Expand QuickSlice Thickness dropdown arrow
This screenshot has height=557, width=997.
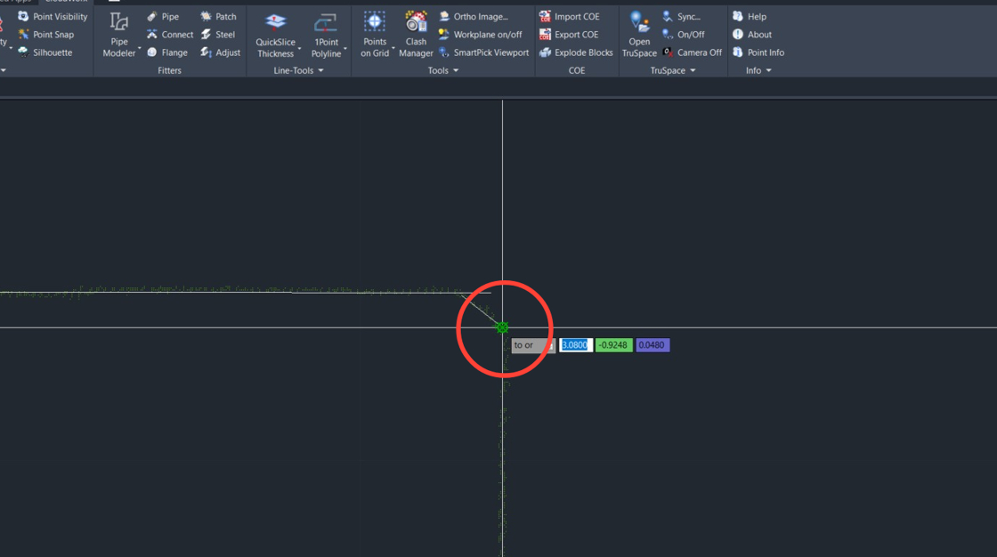299,48
